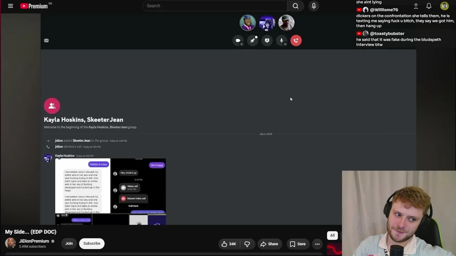
Task: Click the 'Kayla Hoskins, SkeeterJean' group title
Action: pyautogui.click(x=83, y=119)
